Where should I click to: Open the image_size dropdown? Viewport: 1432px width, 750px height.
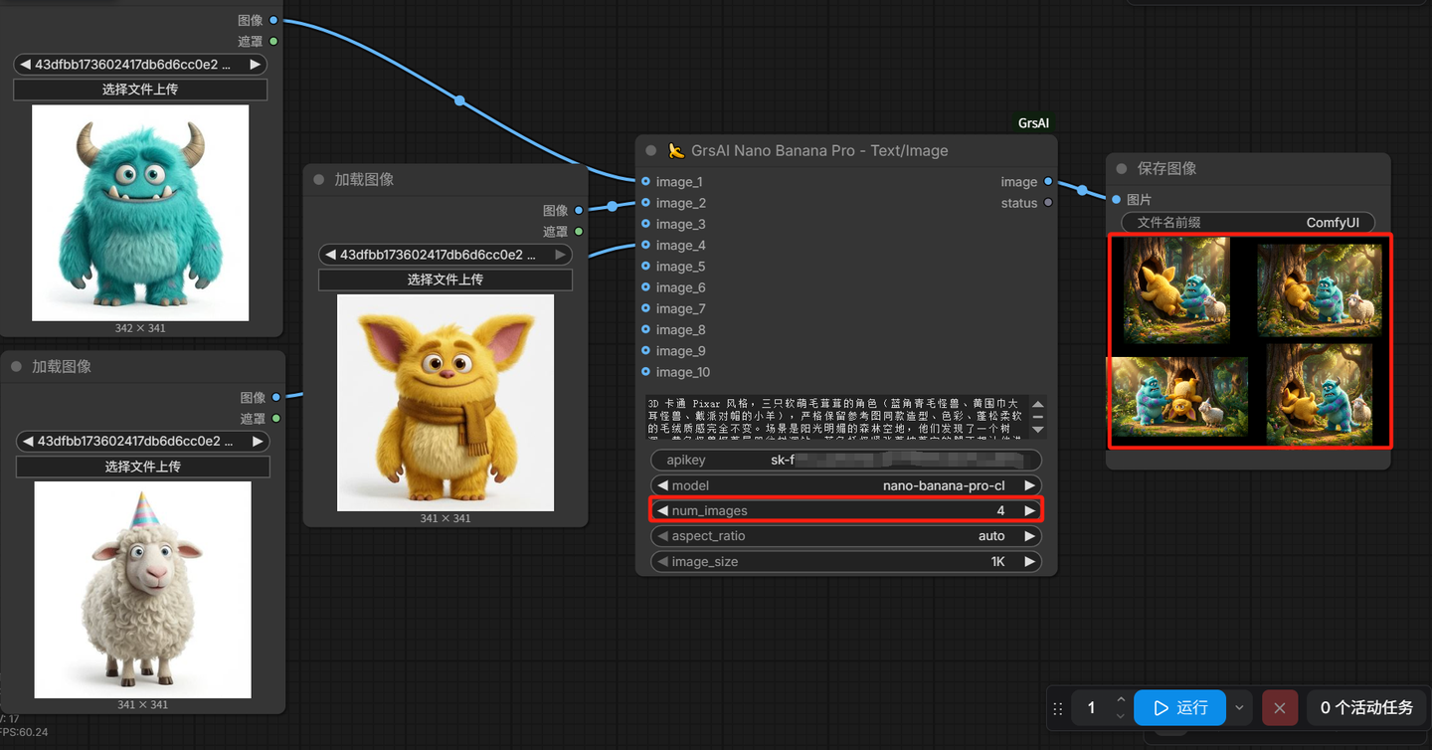point(845,562)
